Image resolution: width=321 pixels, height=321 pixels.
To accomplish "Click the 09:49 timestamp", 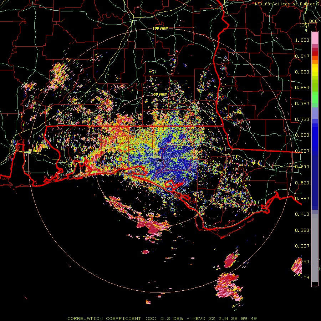I will coord(249,319).
